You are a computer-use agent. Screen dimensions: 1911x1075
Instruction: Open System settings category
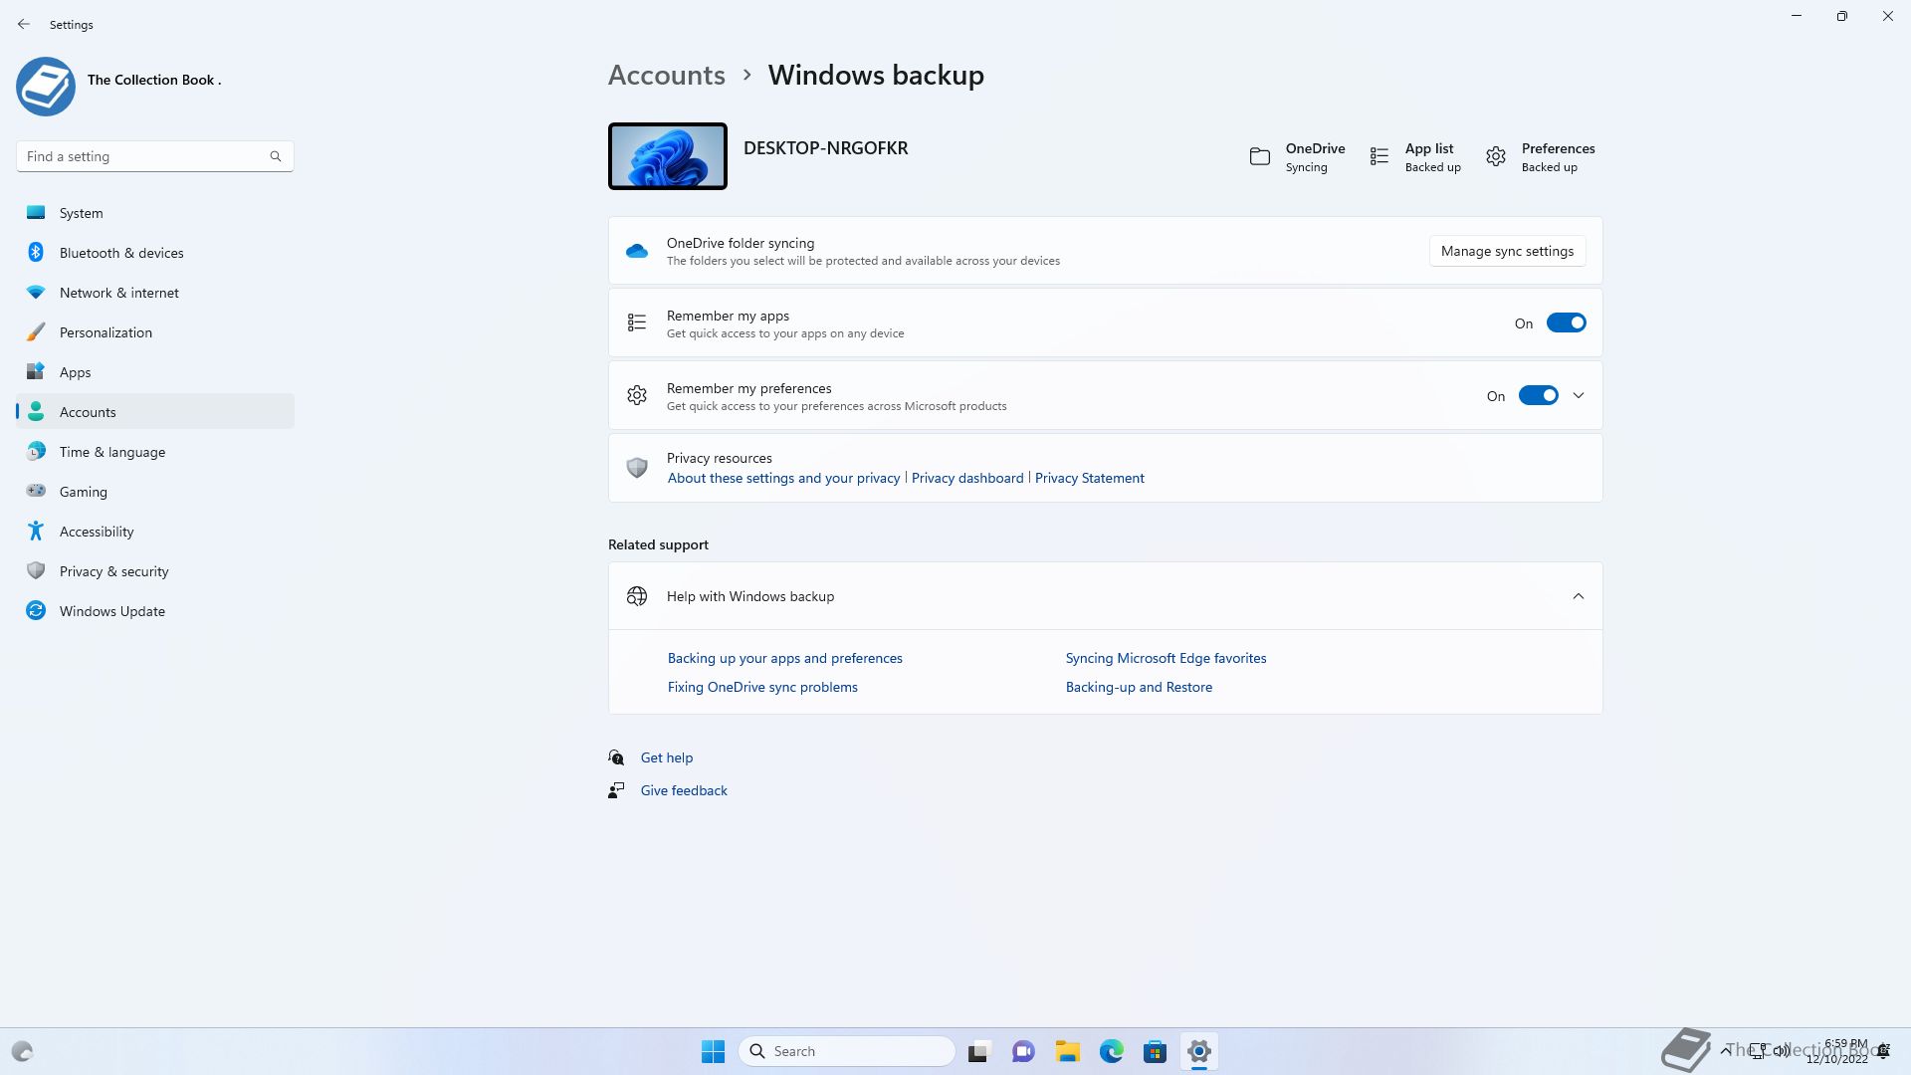coord(155,213)
